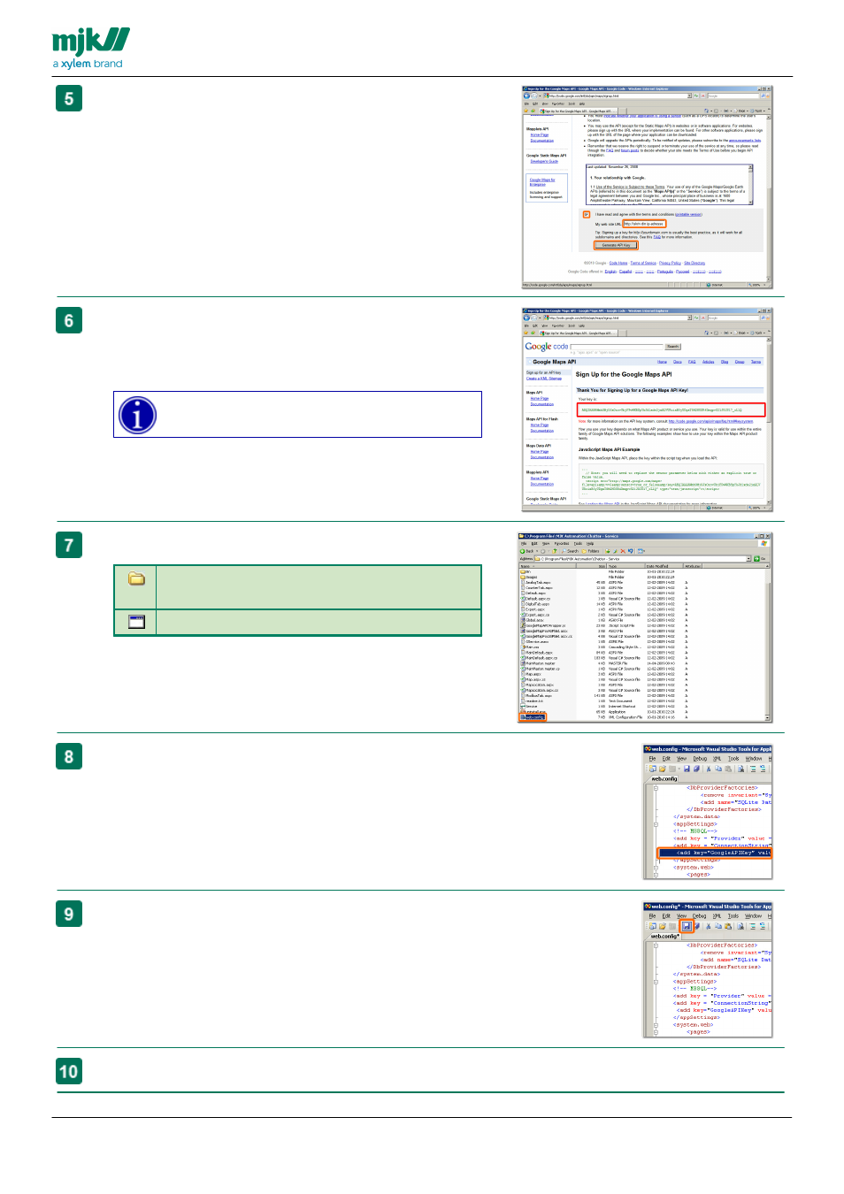Image resolution: width=844 pixels, height=1194 pixels.
Task: Click the Paste icon in the step 9 toolbar
Action: click(729, 926)
